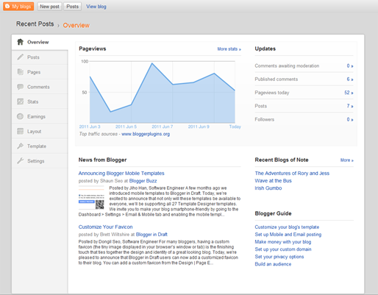Click the 2011 Jun 5 axis label

tap(126, 127)
